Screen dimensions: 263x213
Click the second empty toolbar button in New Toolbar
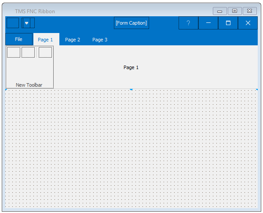(28, 52)
